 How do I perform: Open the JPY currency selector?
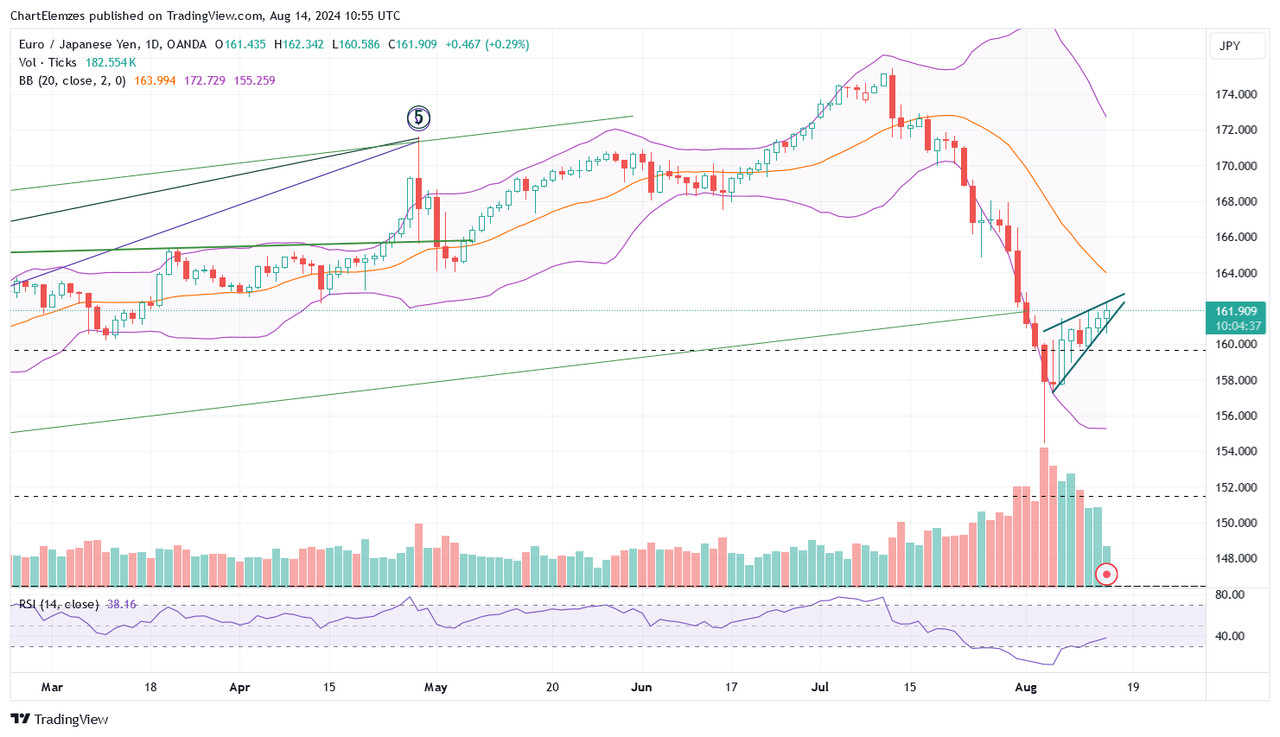tap(1229, 46)
